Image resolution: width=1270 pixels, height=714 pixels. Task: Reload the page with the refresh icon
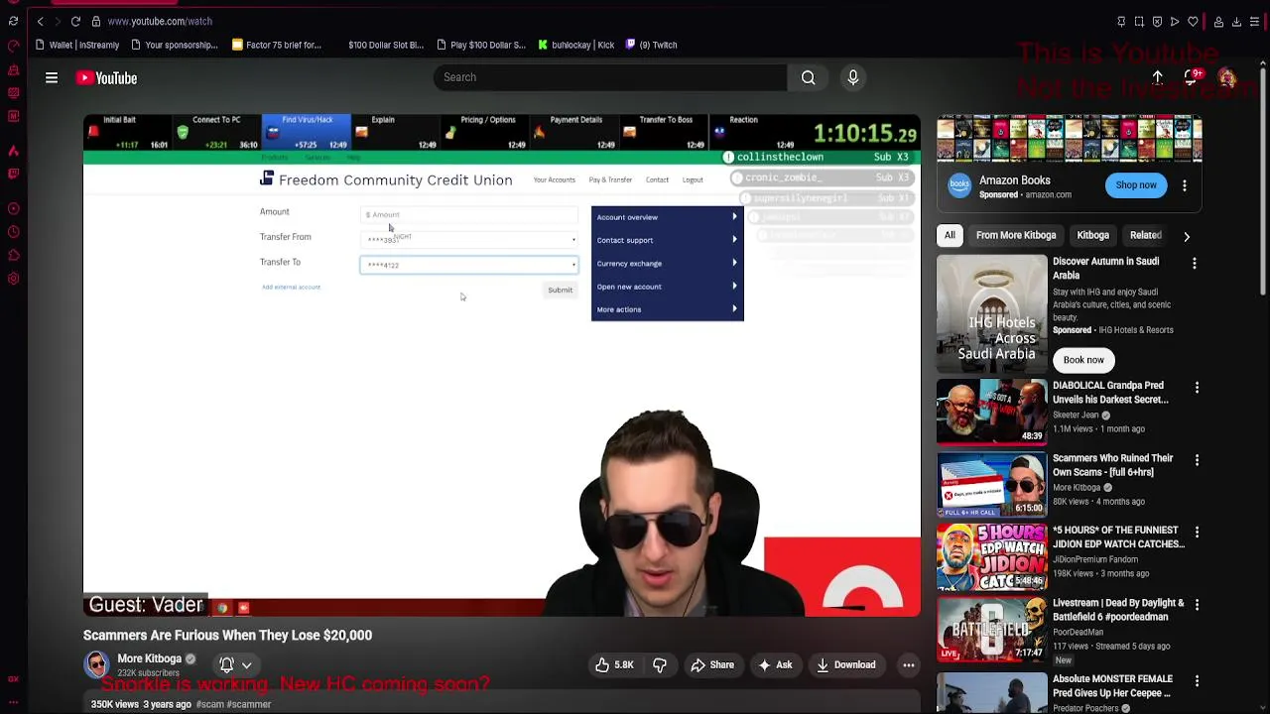75,21
